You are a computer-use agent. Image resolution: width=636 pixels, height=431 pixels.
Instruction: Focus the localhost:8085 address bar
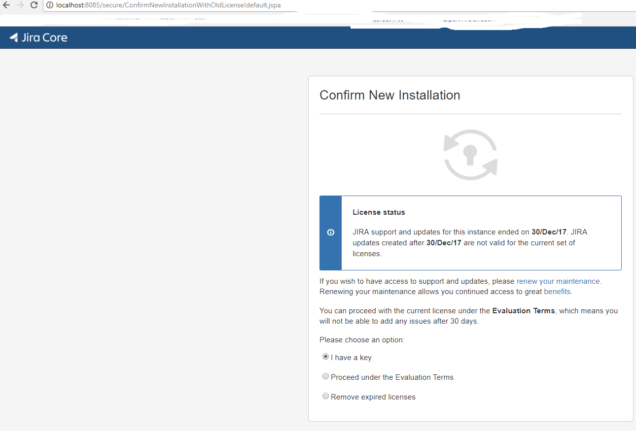(x=339, y=5)
